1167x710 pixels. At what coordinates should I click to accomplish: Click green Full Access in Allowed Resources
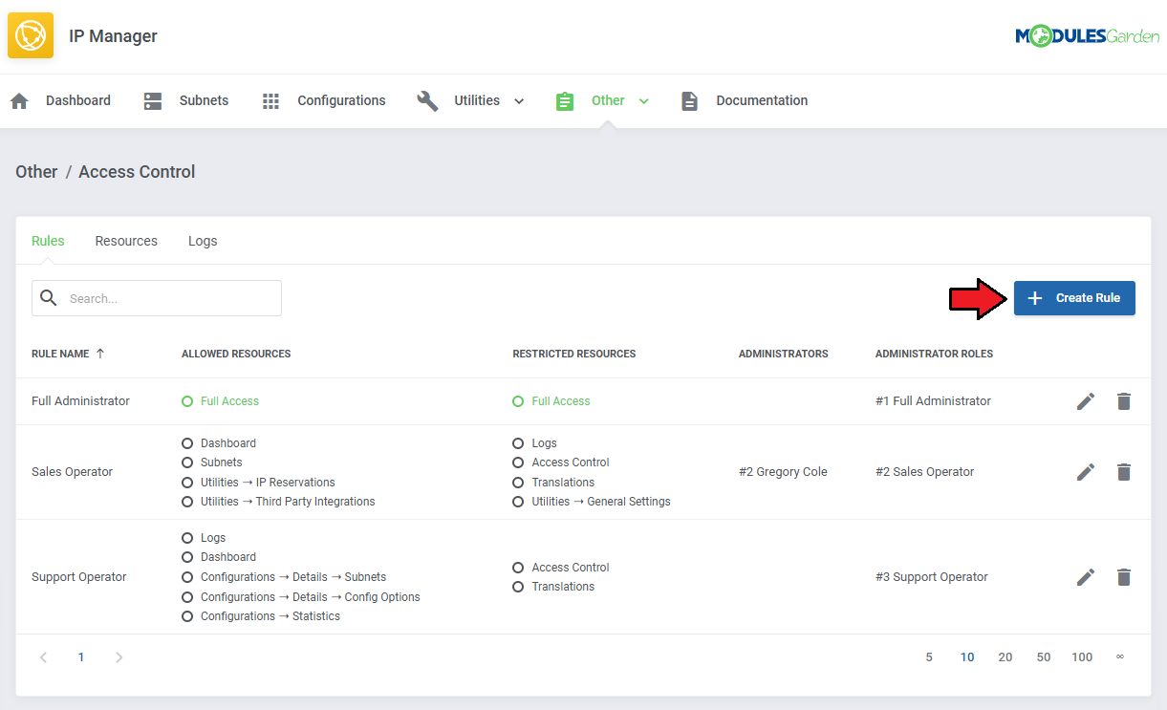pos(229,401)
